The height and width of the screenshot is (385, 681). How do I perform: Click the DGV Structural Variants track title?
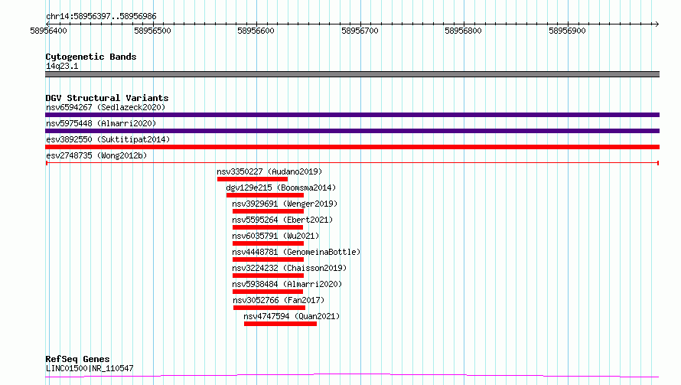click(107, 98)
